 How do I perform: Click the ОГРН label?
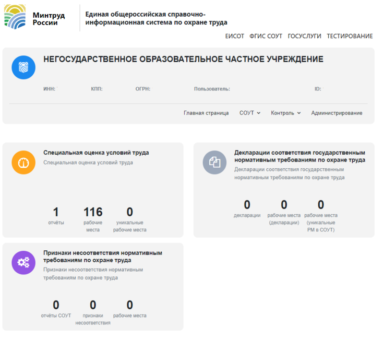(x=143, y=89)
